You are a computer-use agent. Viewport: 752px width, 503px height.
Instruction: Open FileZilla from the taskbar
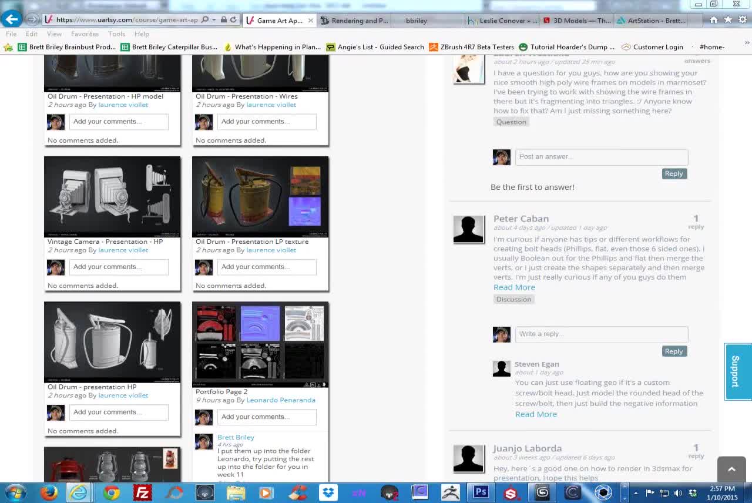click(x=143, y=492)
